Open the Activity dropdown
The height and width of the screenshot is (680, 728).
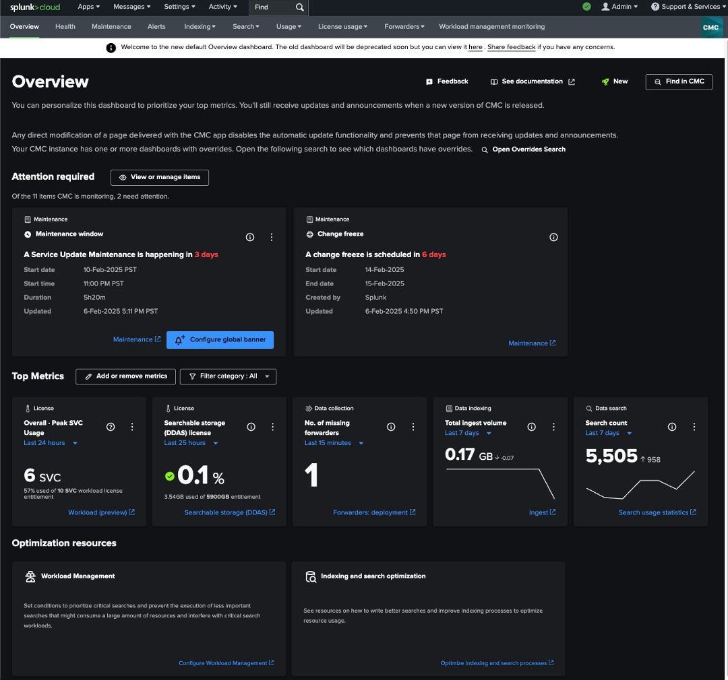point(223,7)
